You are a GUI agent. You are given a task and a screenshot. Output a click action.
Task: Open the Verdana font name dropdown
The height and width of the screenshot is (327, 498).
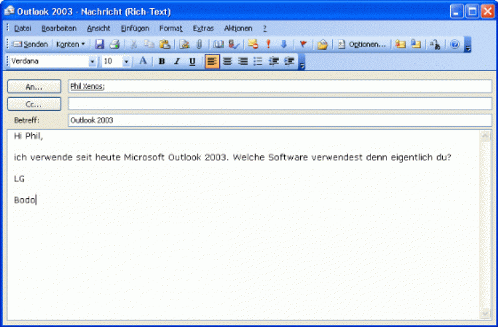coord(92,62)
